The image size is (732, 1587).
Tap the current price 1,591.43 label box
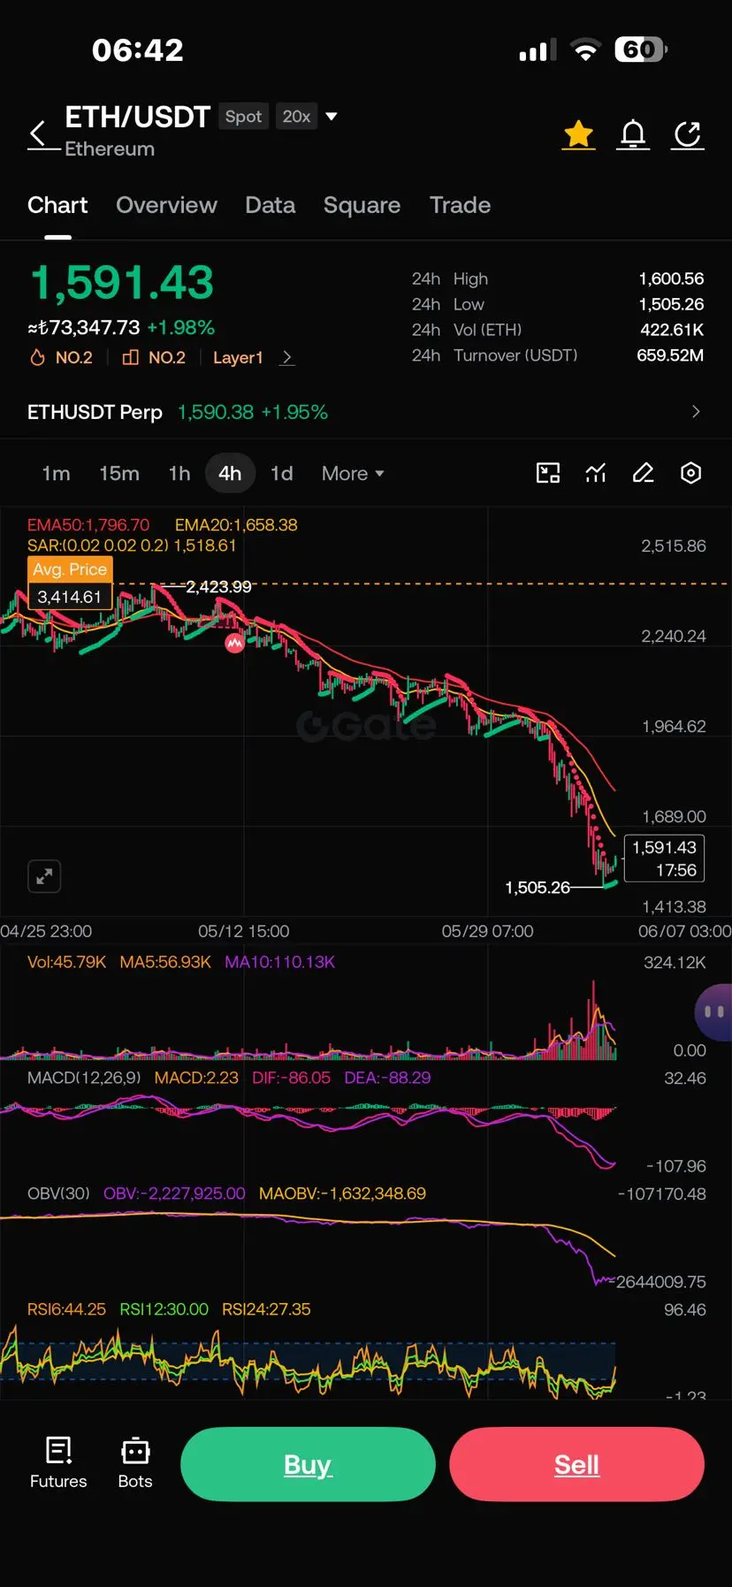pos(665,858)
